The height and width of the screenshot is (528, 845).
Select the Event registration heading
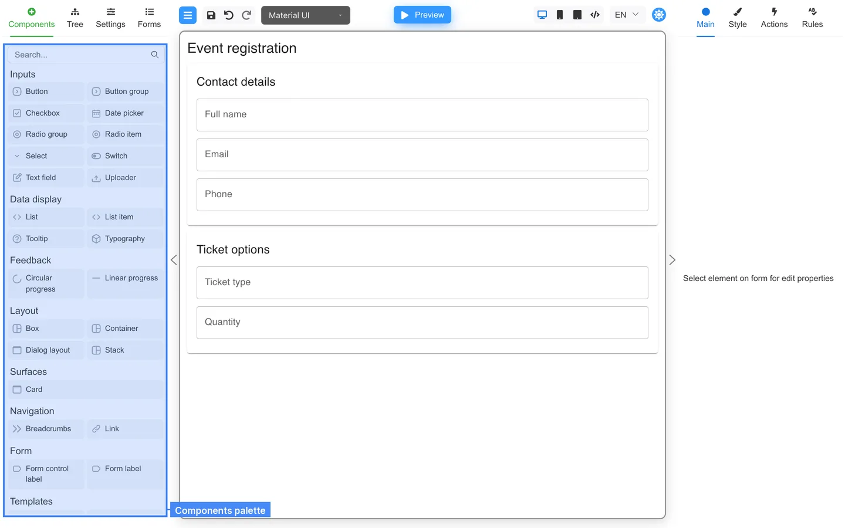[242, 48]
